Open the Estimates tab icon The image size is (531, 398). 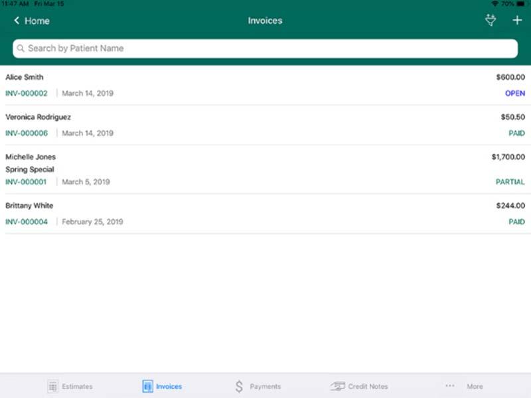[x=52, y=386]
